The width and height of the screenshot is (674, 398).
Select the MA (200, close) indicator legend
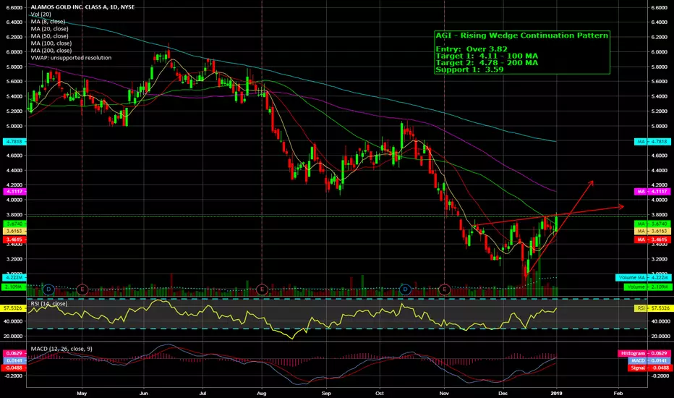click(51, 51)
